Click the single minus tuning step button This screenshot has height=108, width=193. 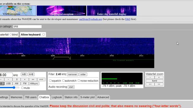(x=8, y=79)
